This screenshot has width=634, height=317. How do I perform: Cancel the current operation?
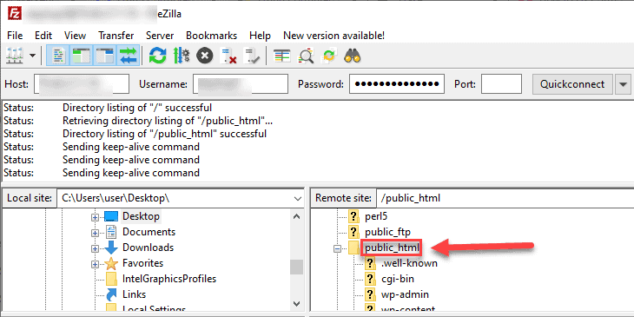[x=205, y=56]
